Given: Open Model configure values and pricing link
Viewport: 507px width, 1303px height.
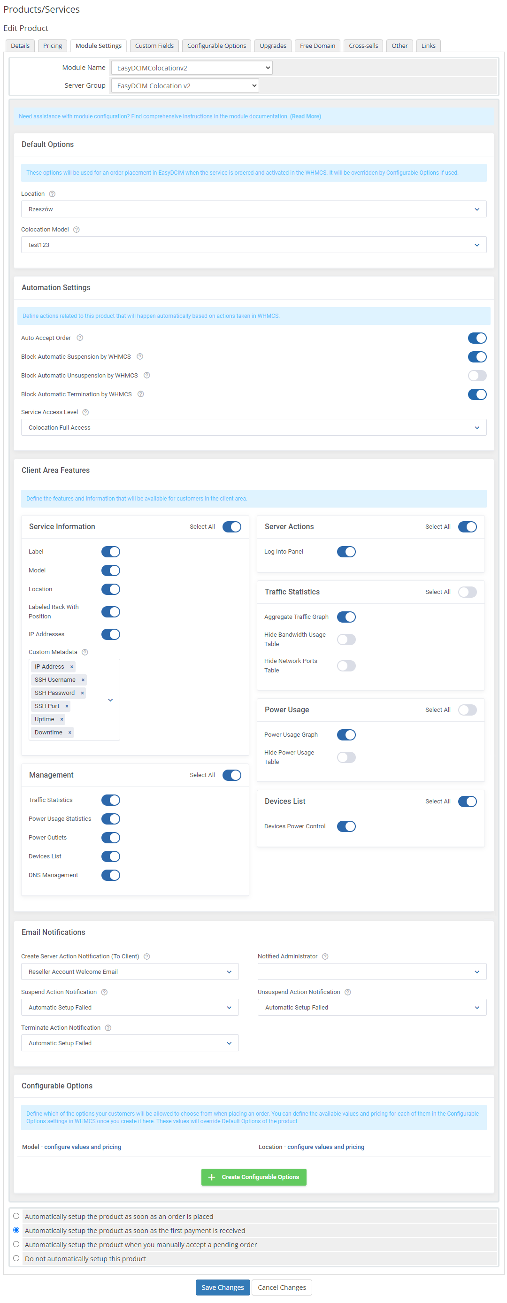Looking at the screenshot, I should click(x=83, y=1147).
